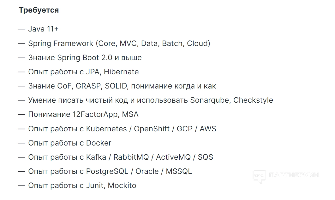Click the Spring Framework list item
The width and height of the screenshot is (335, 200).
click(119, 43)
